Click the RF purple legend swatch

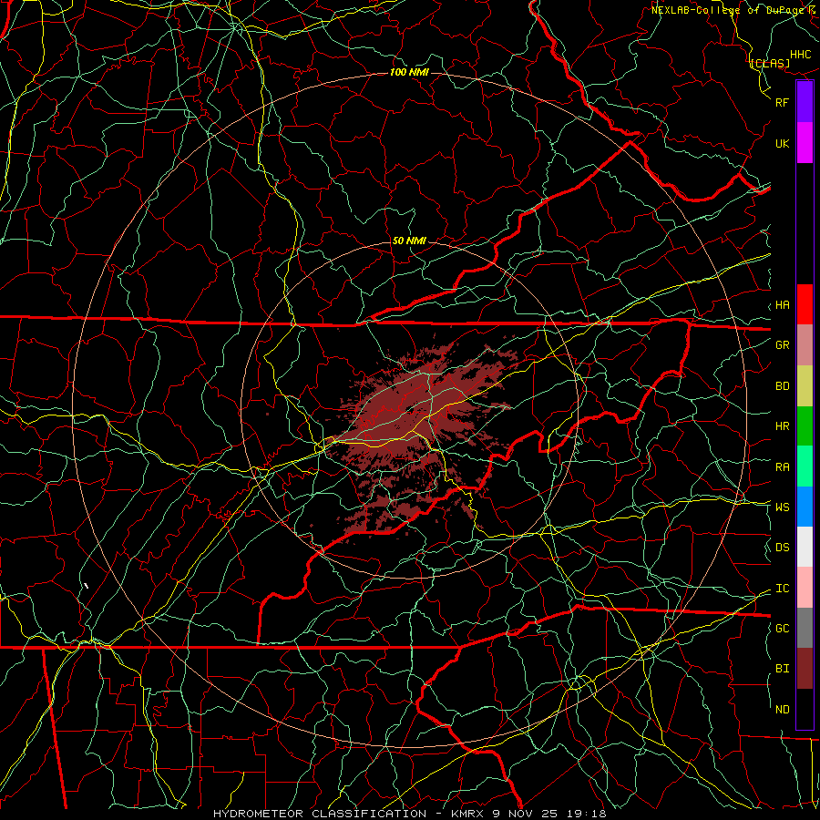point(805,102)
